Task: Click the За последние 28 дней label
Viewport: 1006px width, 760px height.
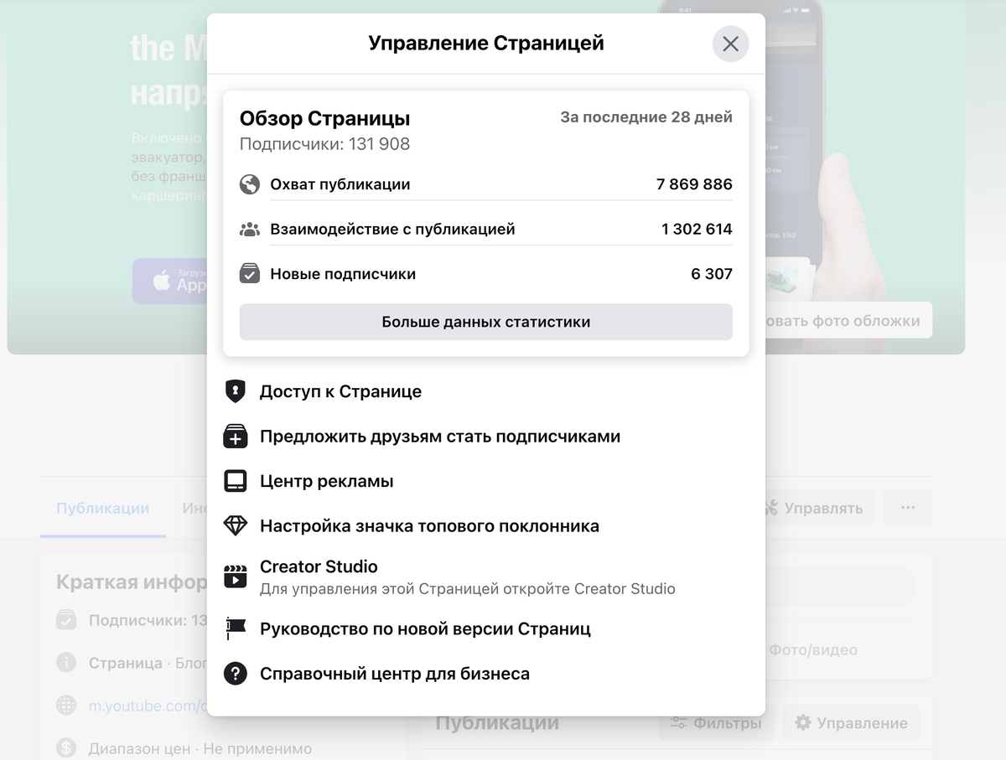Action: coord(646,117)
